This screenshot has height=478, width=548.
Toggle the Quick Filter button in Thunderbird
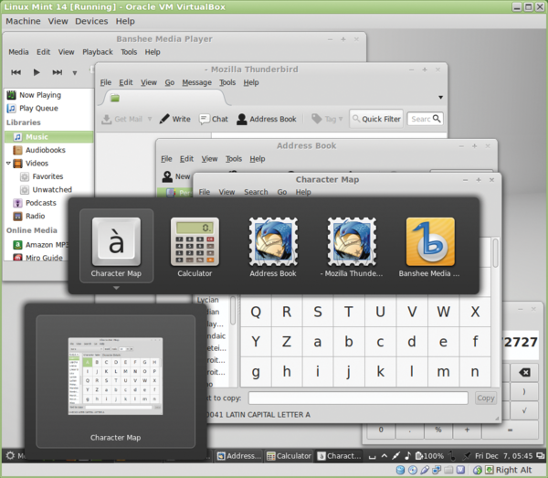[x=374, y=119]
